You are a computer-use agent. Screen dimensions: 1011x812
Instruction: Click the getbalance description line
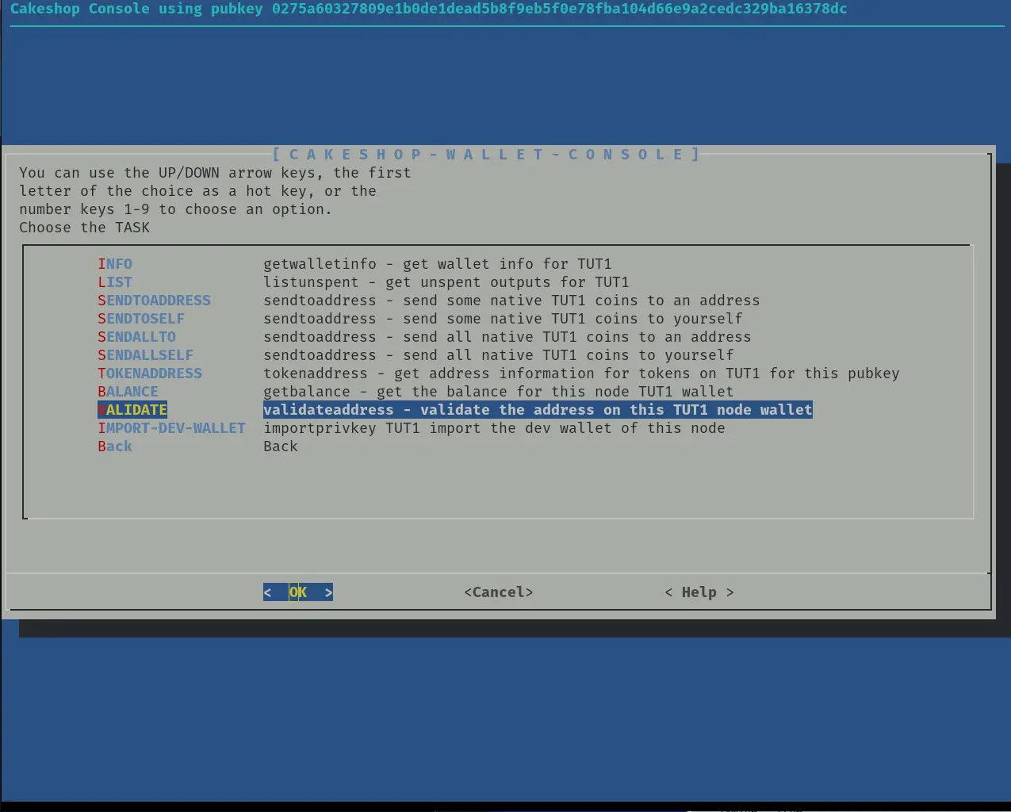[498, 392]
